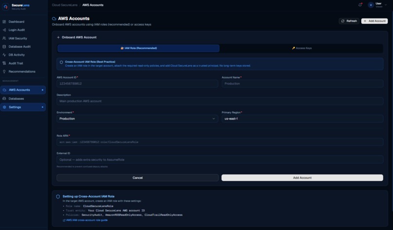Viewport: 393px width, 230px height.
Task: Focus the Account Name field
Action: [302, 84]
